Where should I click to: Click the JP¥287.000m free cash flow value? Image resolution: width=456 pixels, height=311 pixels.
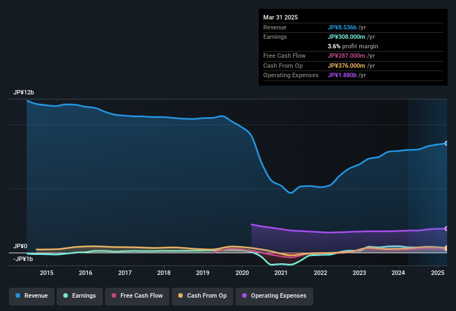coord(347,56)
